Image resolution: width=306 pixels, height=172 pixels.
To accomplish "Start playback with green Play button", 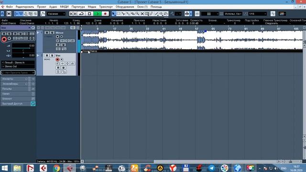I will pos(98,14).
